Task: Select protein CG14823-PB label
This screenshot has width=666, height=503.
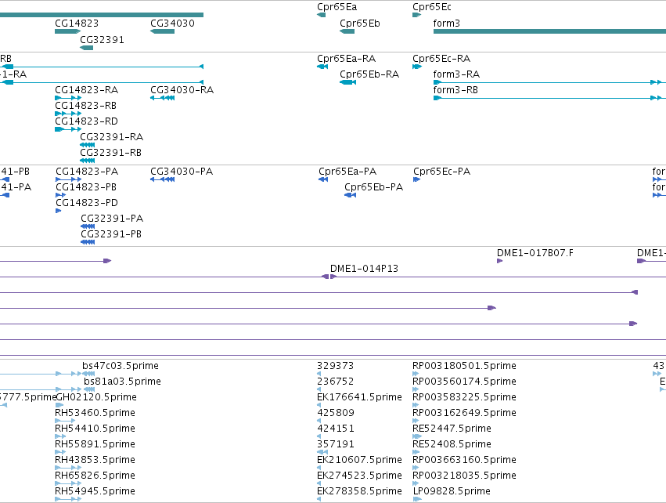Action: pyautogui.click(x=86, y=187)
